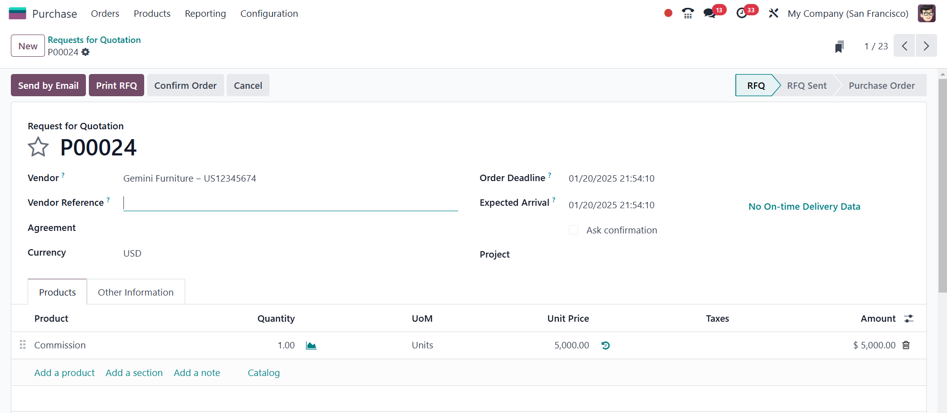
Task: Click the star favorite icon beside P00024
Action: tap(38, 147)
